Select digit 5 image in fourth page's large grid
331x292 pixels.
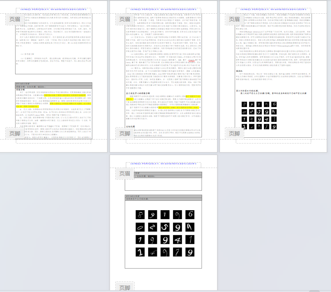[x=165, y=227]
